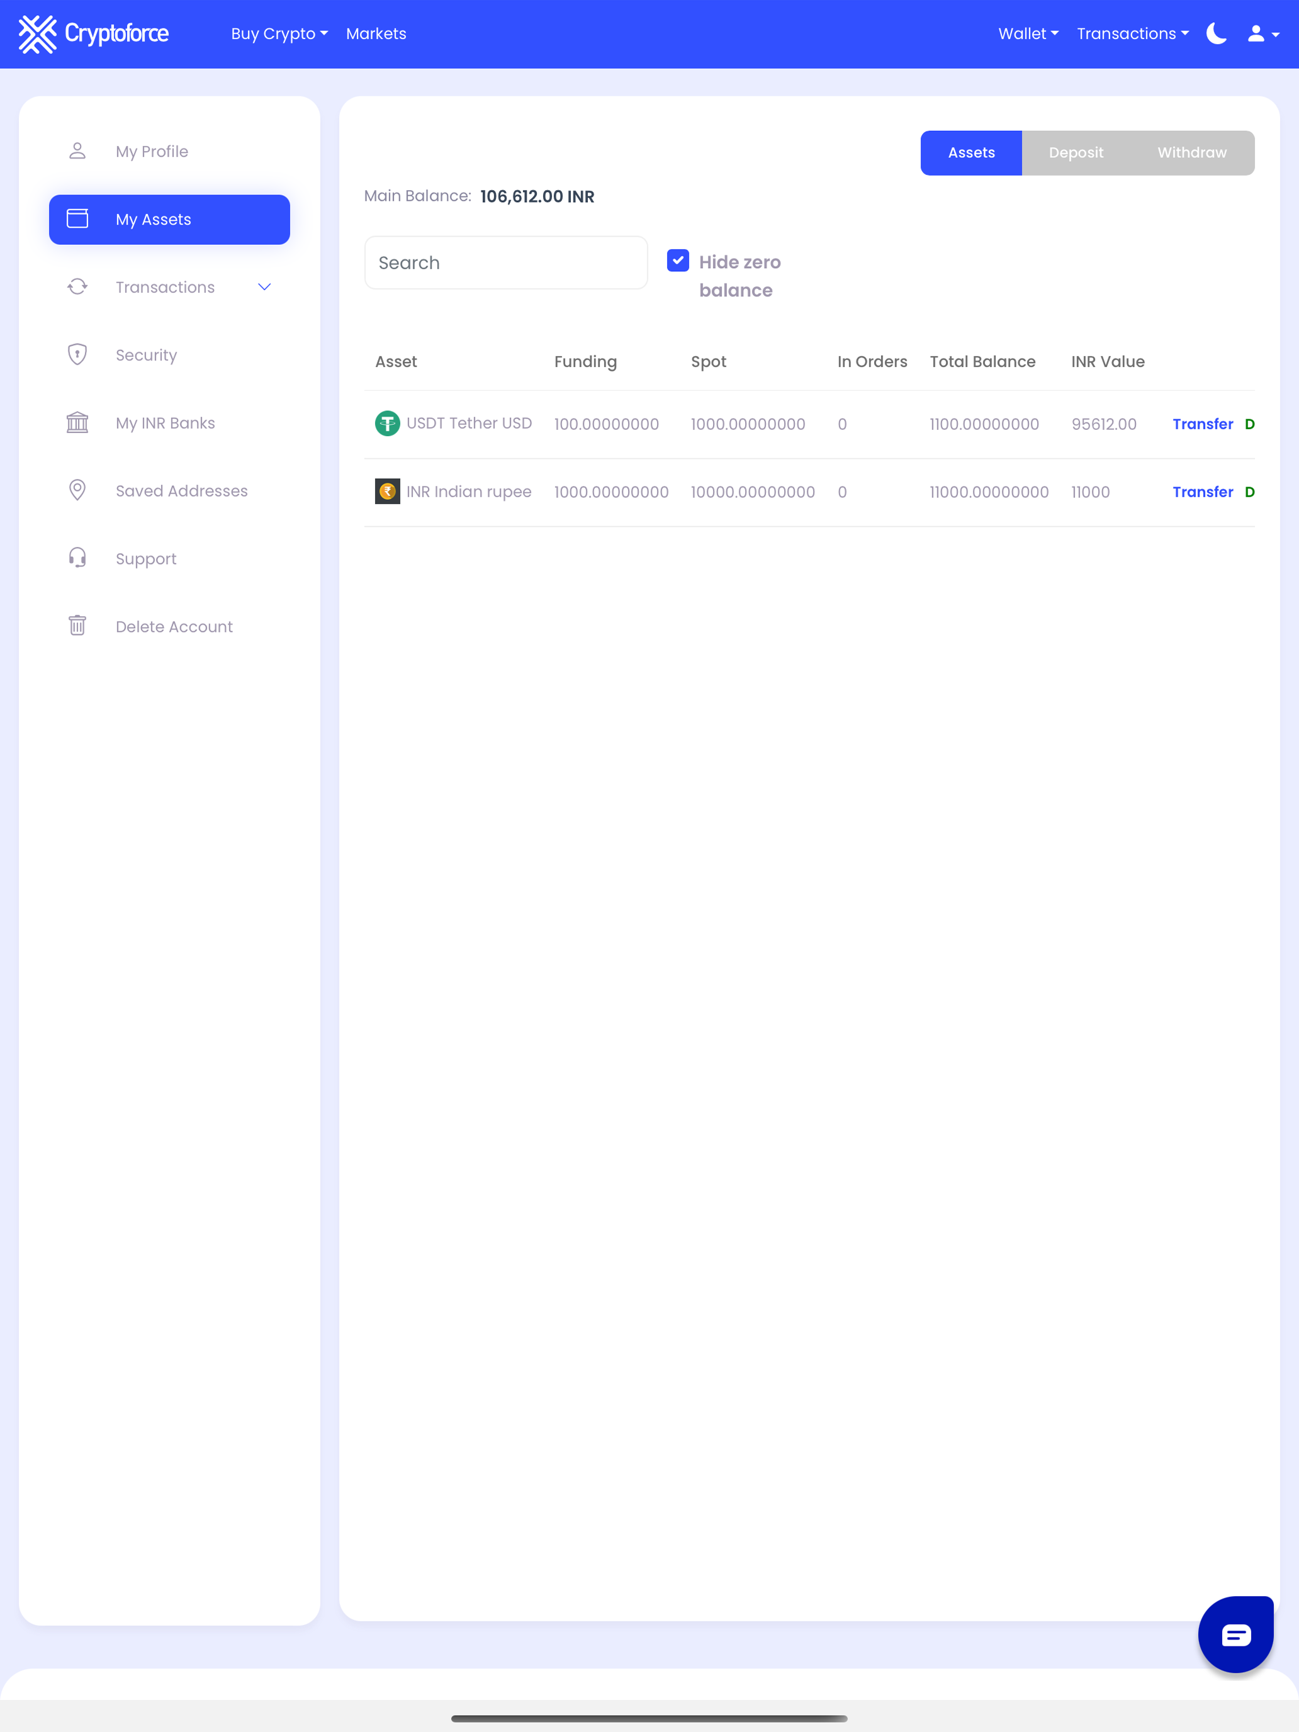
Task: Click the Hide zero balance label
Action: point(739,276)
